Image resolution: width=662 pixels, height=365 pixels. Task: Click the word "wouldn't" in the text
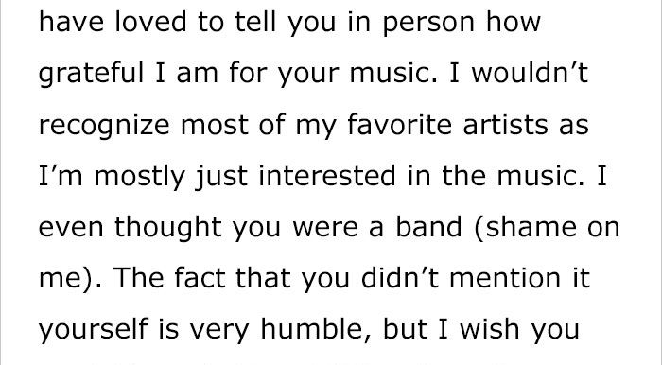pyautogui.click(x=530, y=73)
